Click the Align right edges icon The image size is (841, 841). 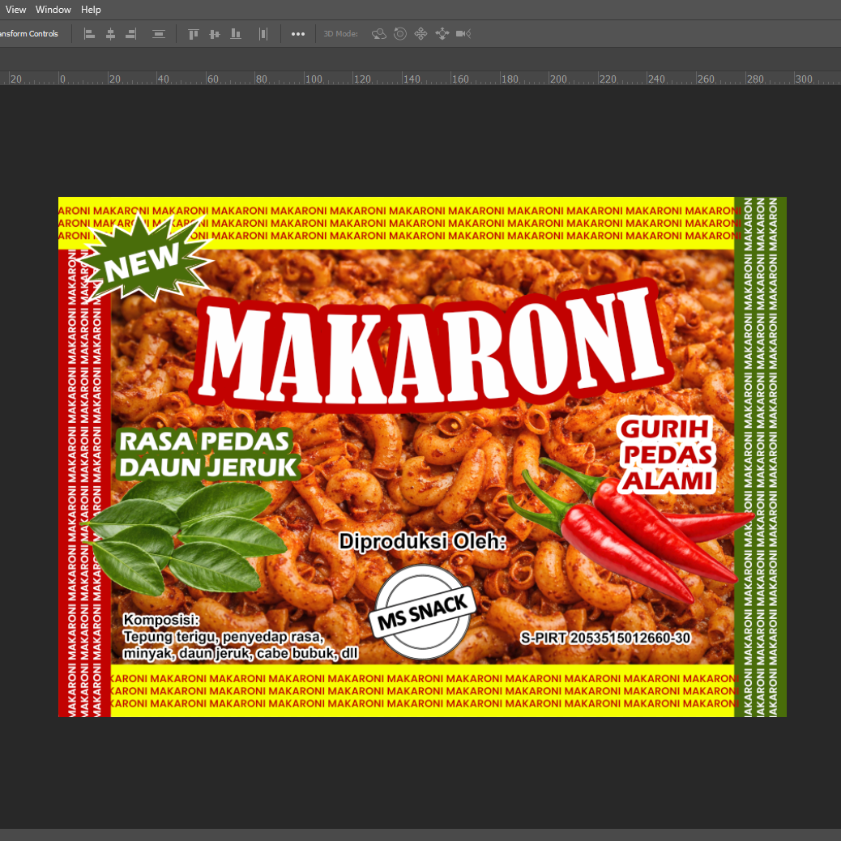tap(131, 34)
